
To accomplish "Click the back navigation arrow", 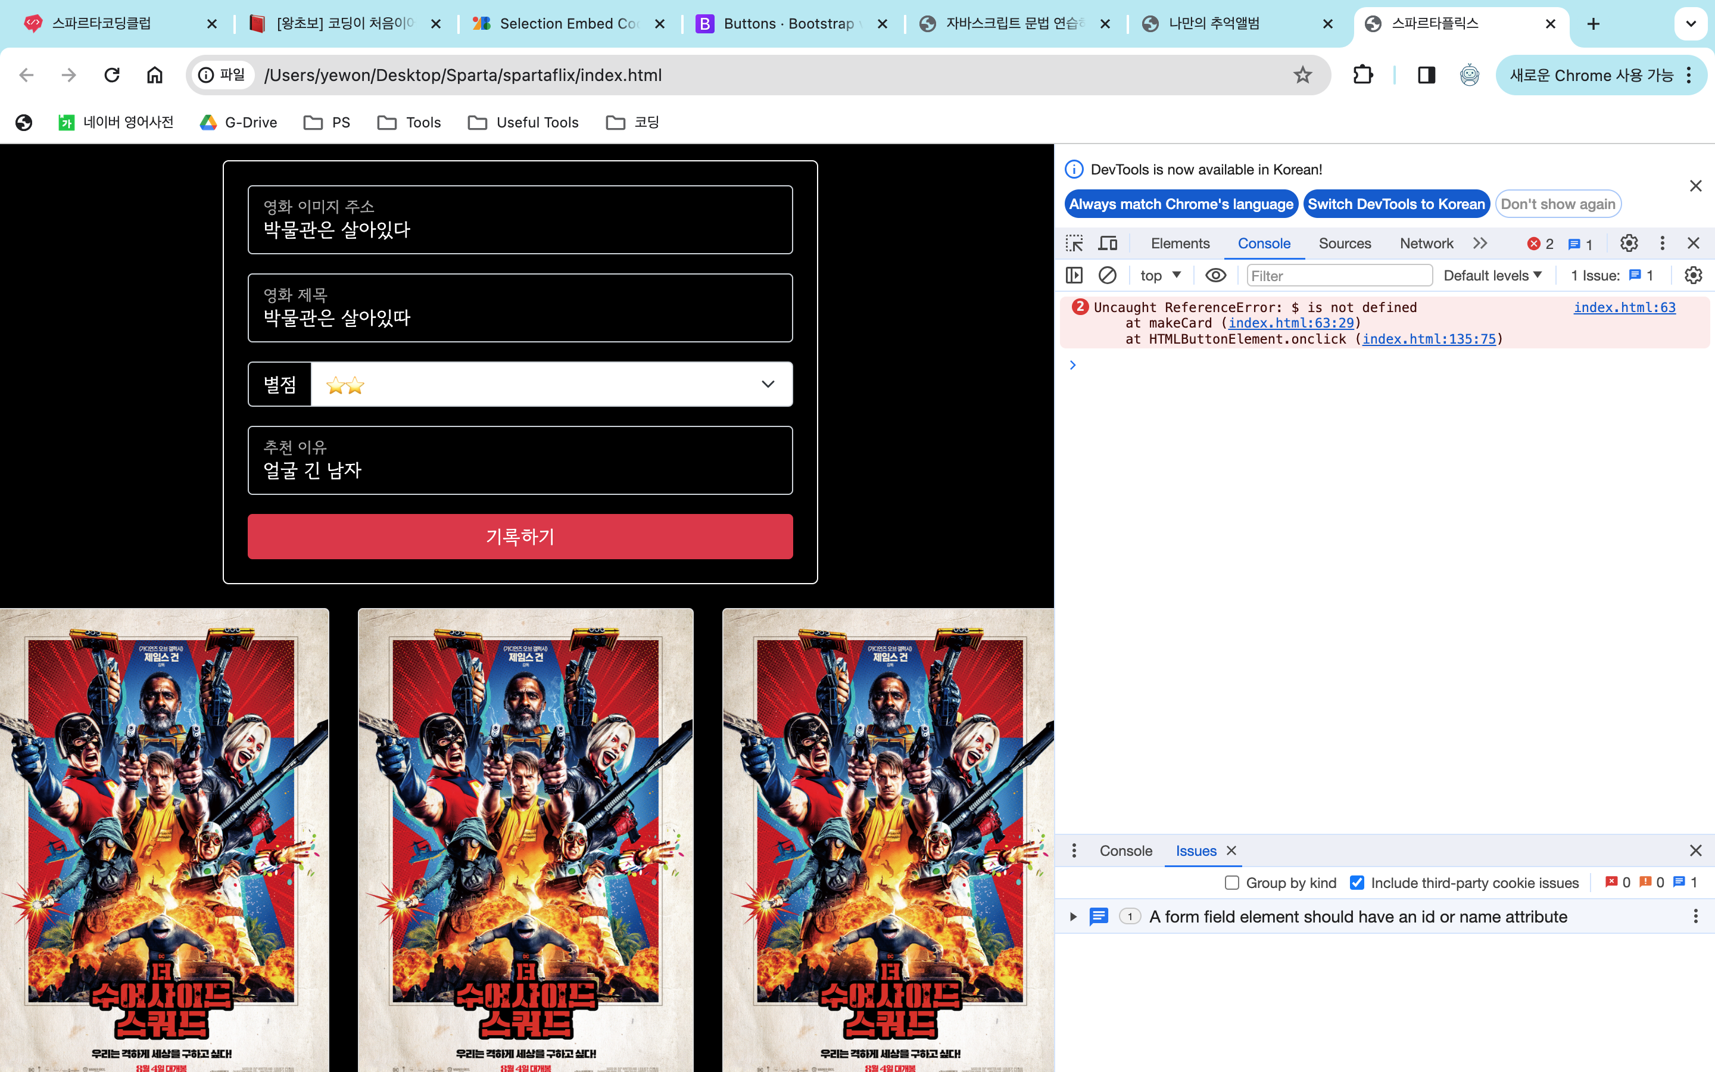I will (x=26, y=75).
